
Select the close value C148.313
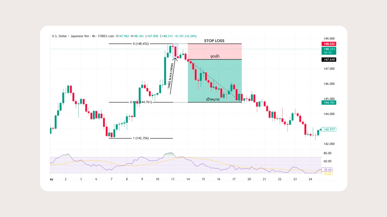[x=166, y=36]
